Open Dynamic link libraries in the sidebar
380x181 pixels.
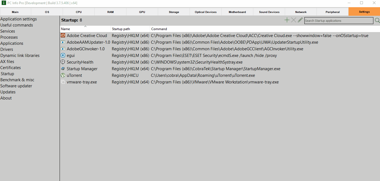[20, 56]
